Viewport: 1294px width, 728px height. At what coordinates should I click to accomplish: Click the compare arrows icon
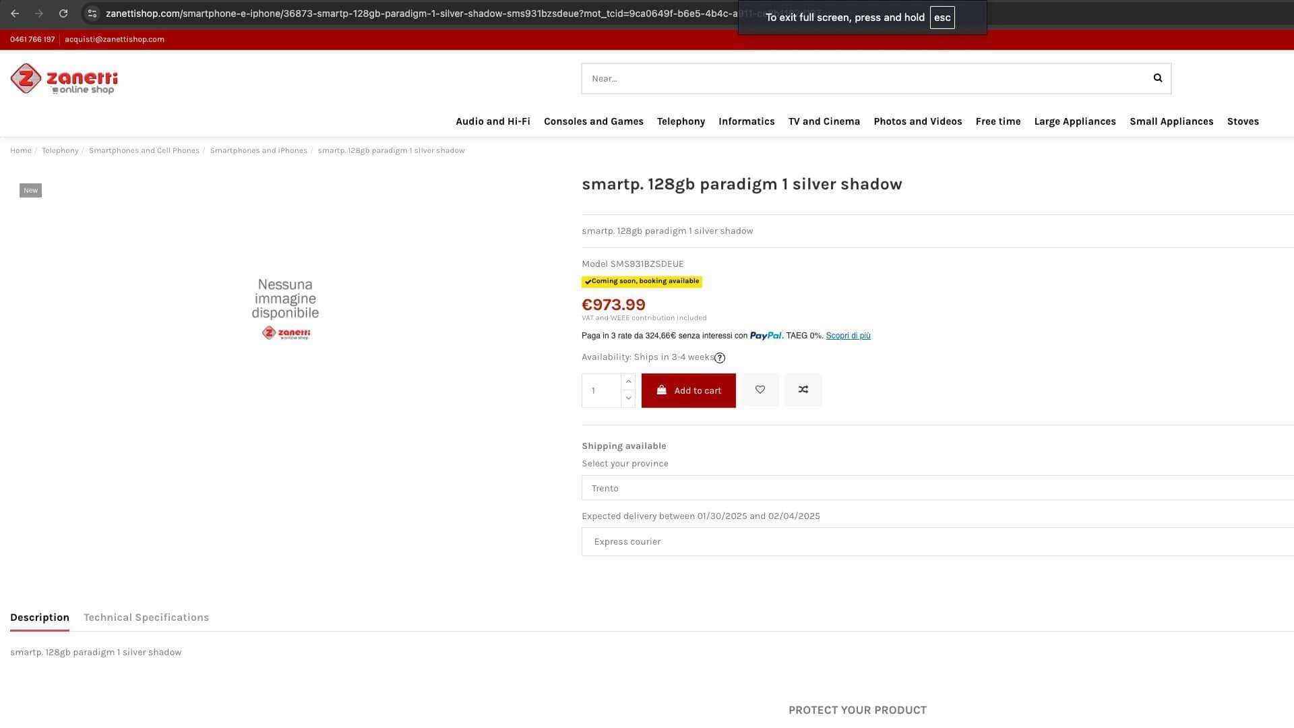(x=803, y=390)
